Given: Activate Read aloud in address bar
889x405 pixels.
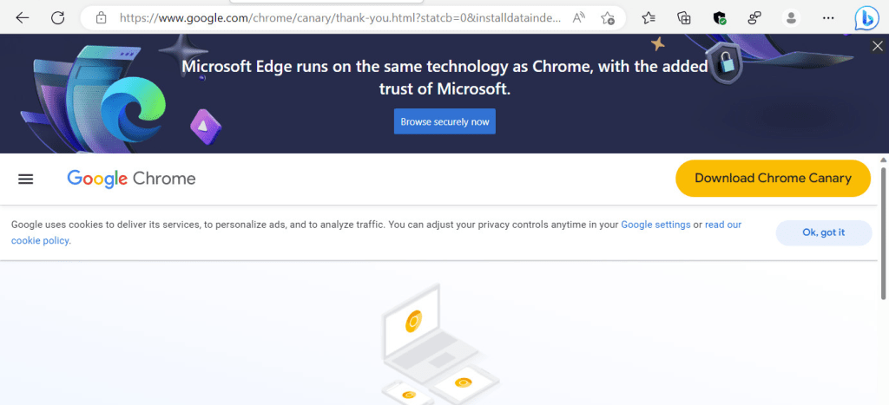Looking at the screenshot, I should point(578,17).
